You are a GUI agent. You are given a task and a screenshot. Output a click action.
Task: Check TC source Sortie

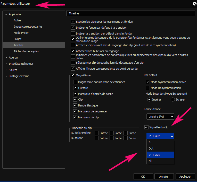pyautogui.click(x=112, y=138)
